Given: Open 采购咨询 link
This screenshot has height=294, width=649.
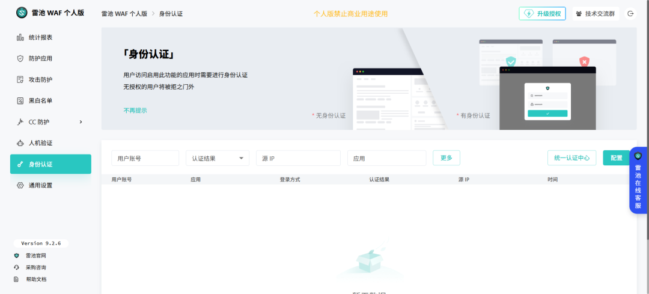Looking at the screenshot, I should pyautogui.click(x=35, y=268).
